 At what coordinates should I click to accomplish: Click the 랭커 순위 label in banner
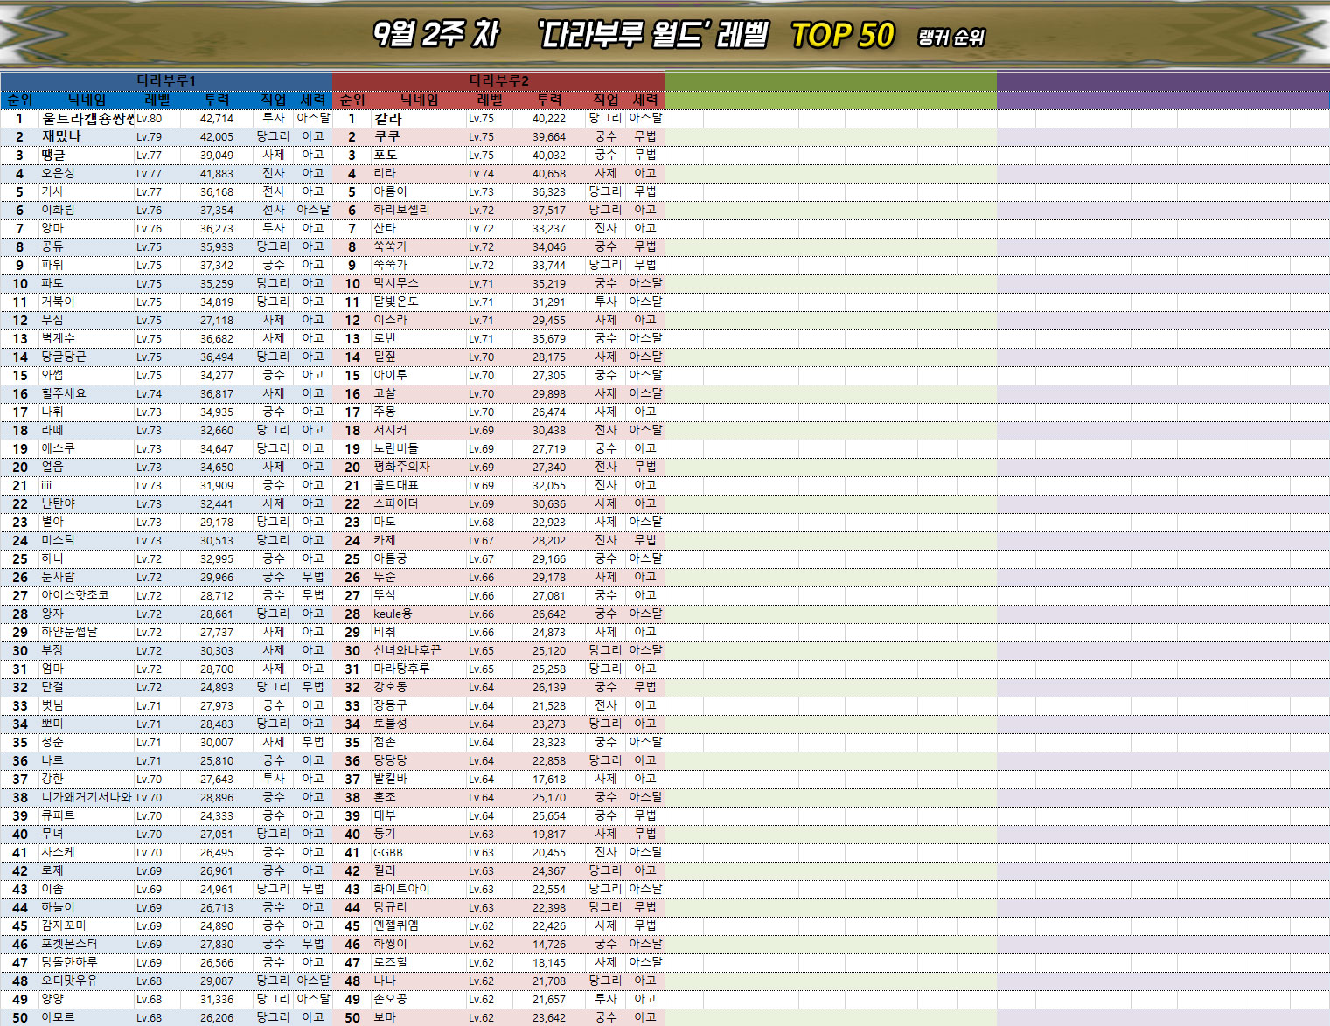(951, 37)
